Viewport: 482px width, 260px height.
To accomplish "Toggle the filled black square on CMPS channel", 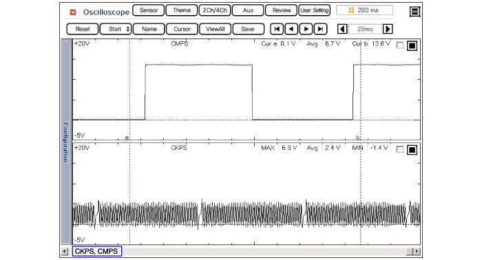I will (412, 45).
